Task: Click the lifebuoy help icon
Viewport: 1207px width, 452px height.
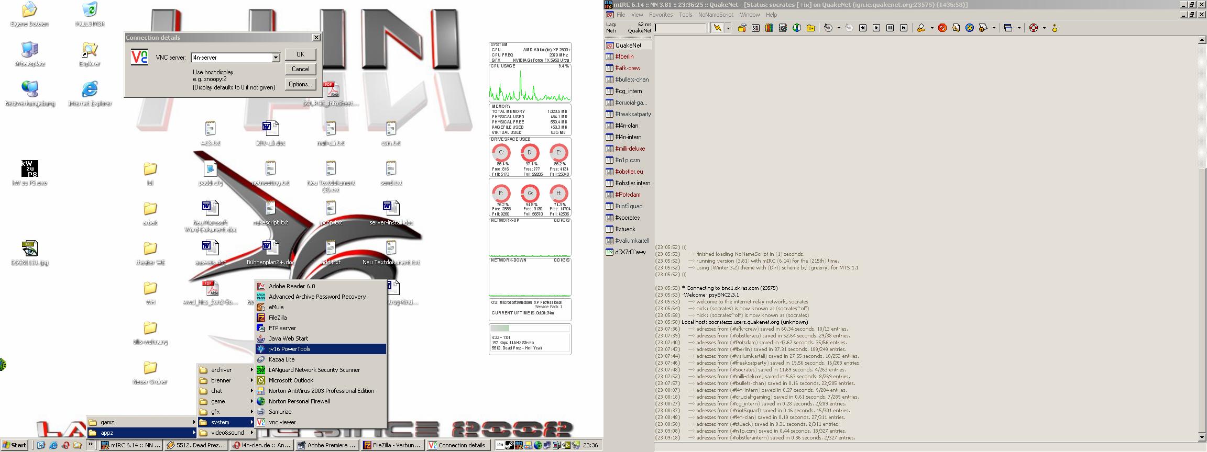Action: [1033, 28]
